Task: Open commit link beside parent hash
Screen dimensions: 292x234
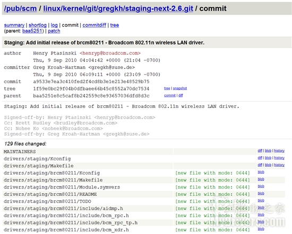Action: (x=170, y=95)
